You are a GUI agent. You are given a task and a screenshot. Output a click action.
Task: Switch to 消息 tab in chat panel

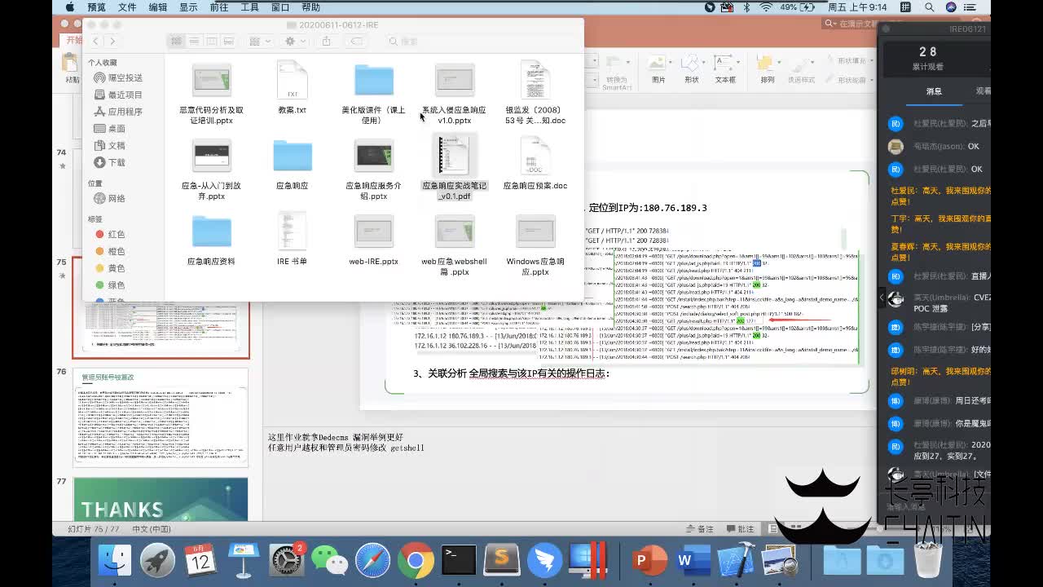click(934, 91)
